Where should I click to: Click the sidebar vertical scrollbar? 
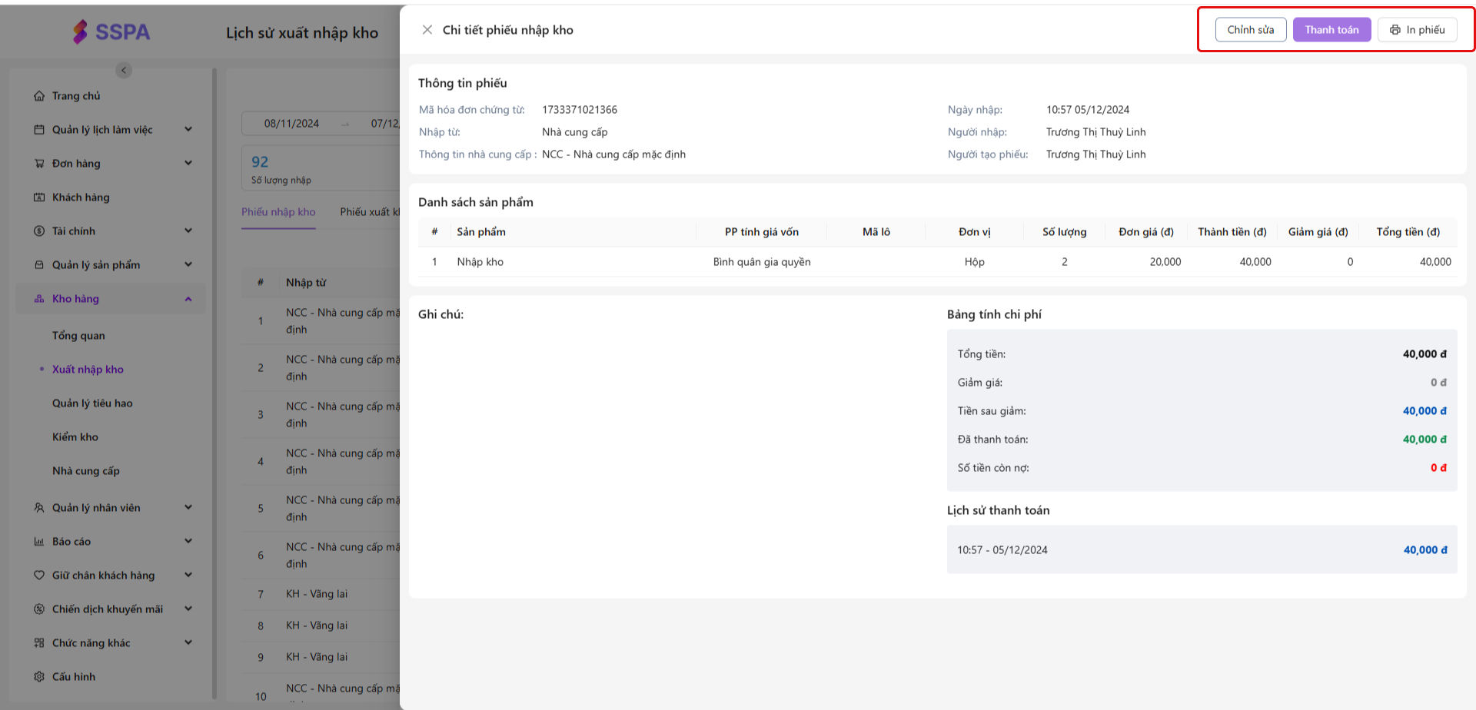(x=214, y=384)
